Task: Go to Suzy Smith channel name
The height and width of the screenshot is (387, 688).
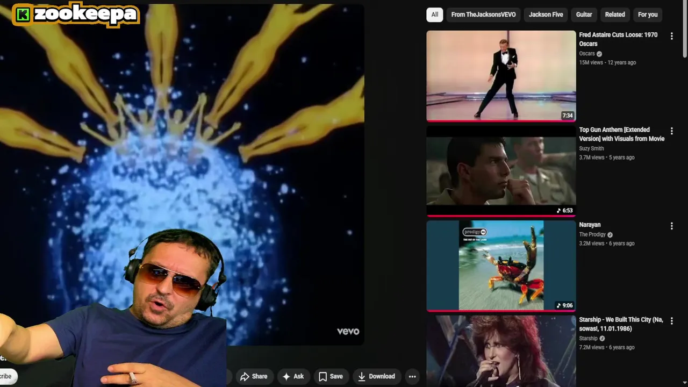Action: (591, 148)
